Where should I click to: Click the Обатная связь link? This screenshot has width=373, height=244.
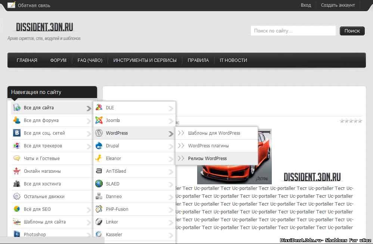[x=34, y=5]
